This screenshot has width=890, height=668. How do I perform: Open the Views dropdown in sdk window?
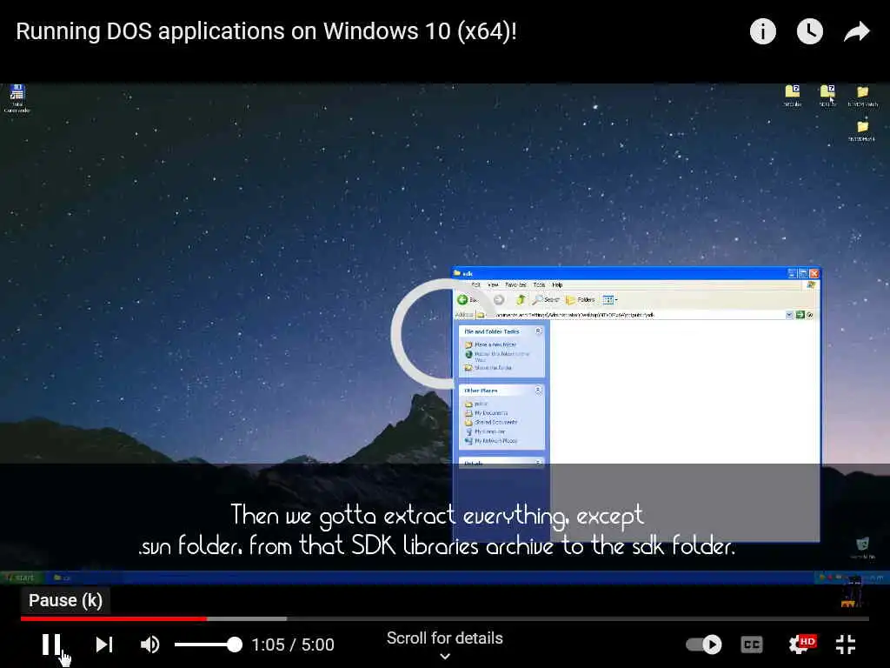pyautogui.click(x=610, y=299)
